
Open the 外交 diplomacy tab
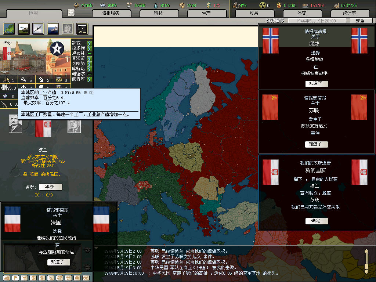pyautogui.click(x=302, y=13)
